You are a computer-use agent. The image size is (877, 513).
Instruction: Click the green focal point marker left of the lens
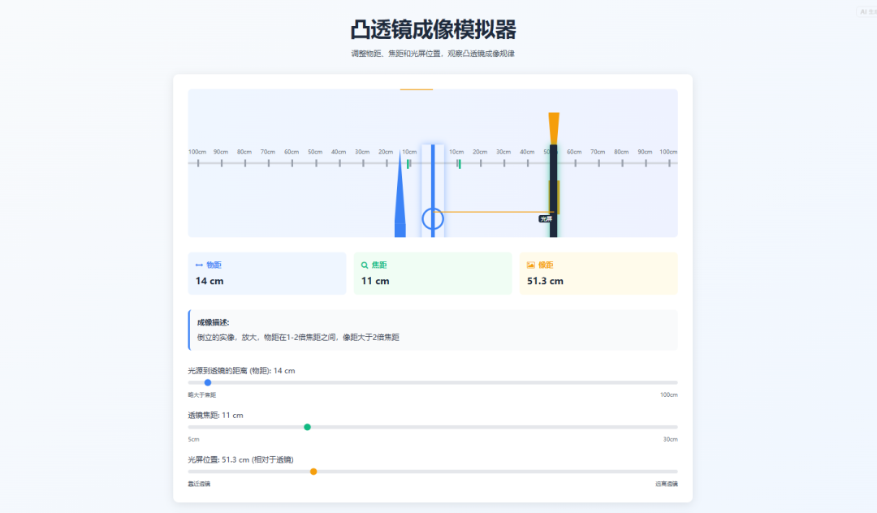point(408,162)
